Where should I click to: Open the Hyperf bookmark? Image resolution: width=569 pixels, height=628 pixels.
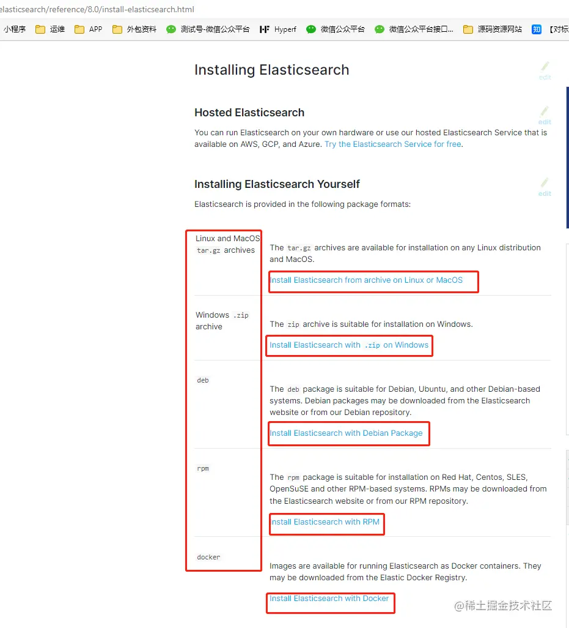278,29
